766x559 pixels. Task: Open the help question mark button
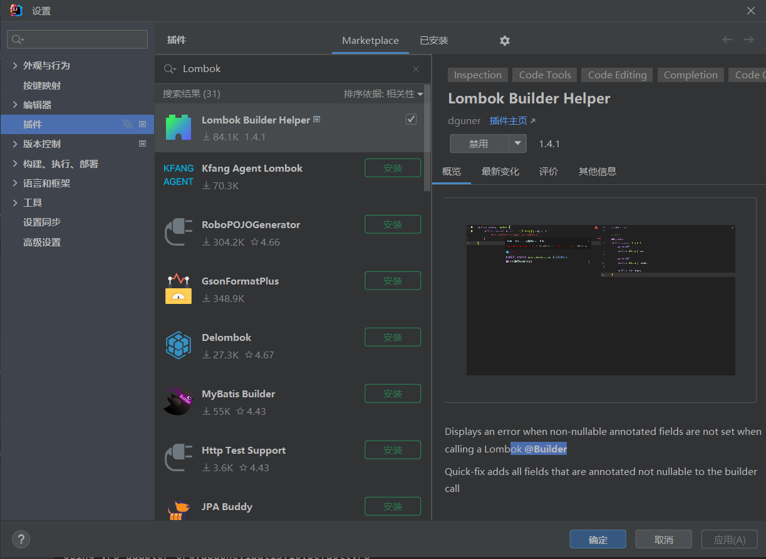21,539
